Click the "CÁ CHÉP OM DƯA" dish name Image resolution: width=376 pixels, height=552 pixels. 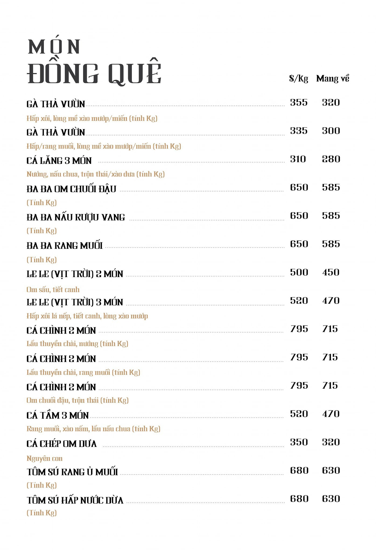pyautogui.click(x=62, y=444)
